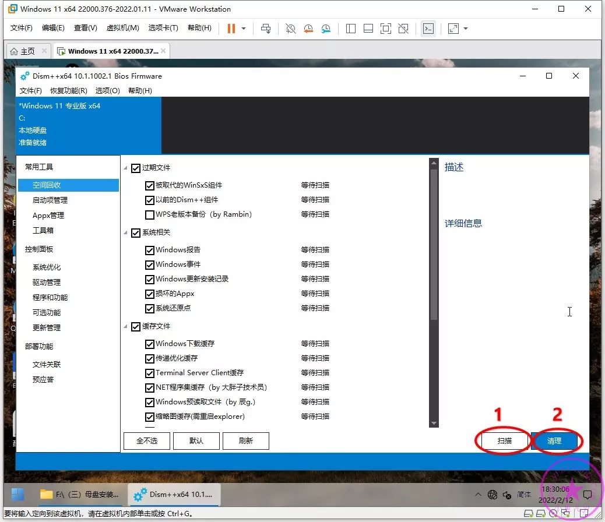Open the 恢复功能(R) menu in Dism++

[x=68, y=91]
